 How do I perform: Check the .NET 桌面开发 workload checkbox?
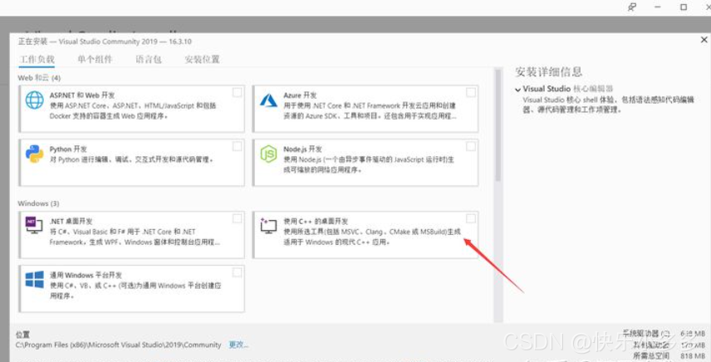[238, 219]
